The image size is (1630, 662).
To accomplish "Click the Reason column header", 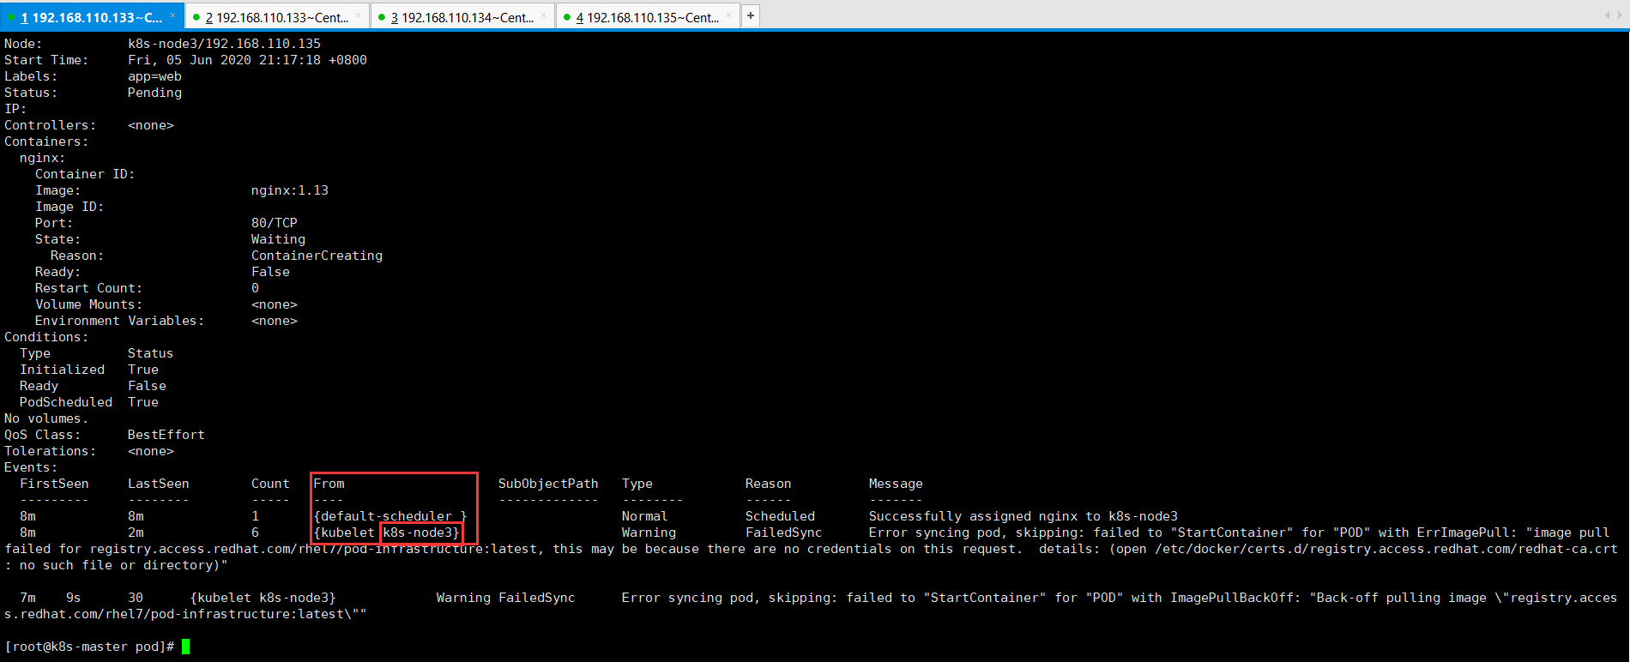I will pyautogui.click(x=769, y=484).
